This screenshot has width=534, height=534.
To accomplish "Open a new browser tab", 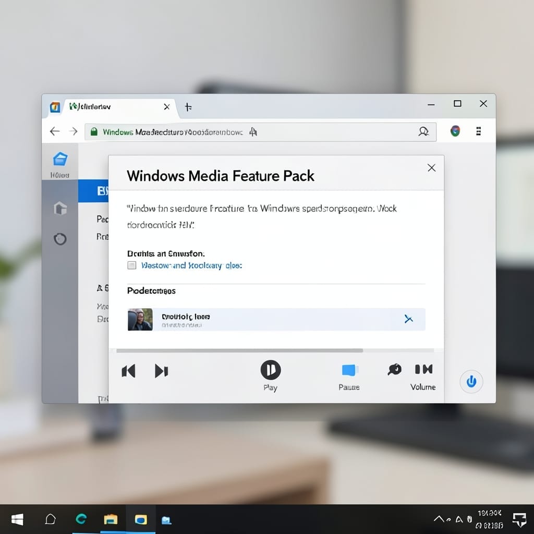I will pos(188,107).
